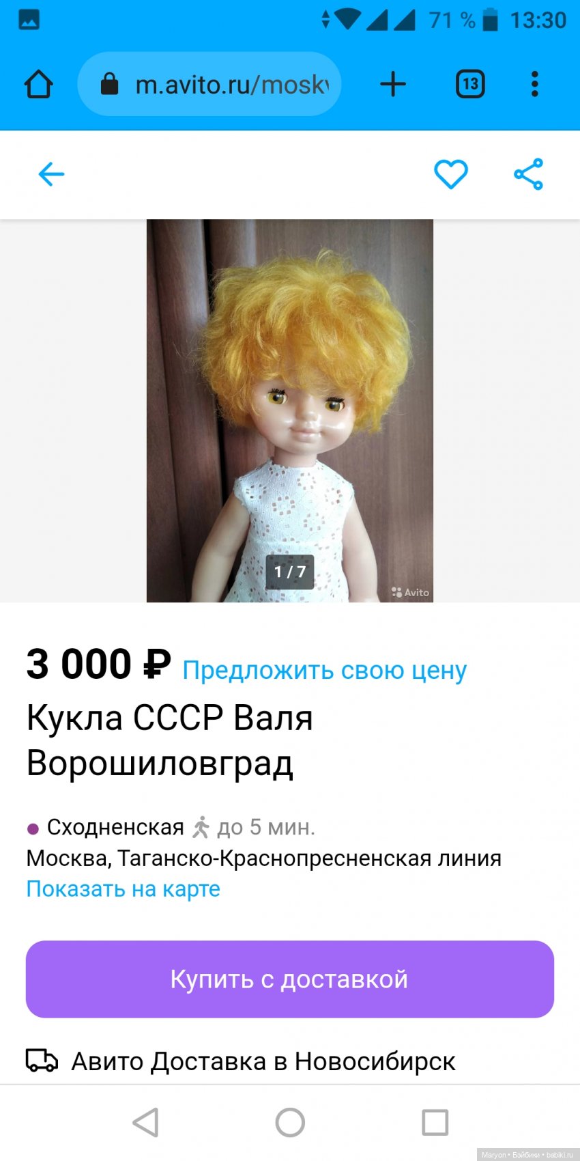Open a new tab with plus icon
Screen dimensions: 580x1161
pos(393,85)
